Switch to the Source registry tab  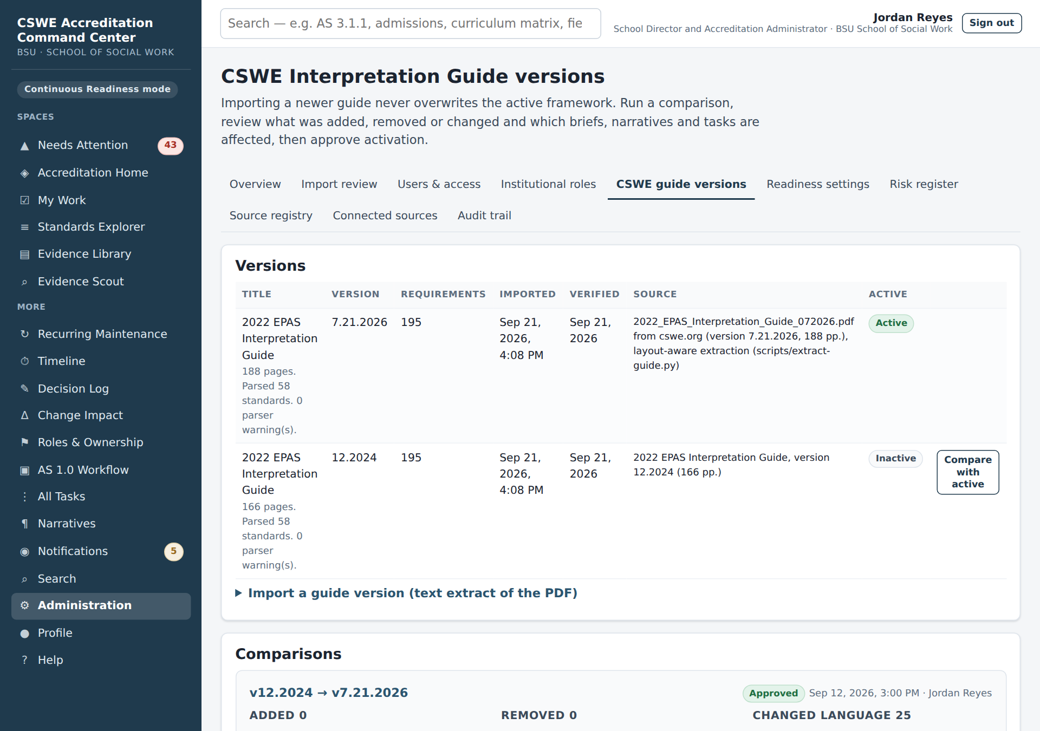click(271, 216)
